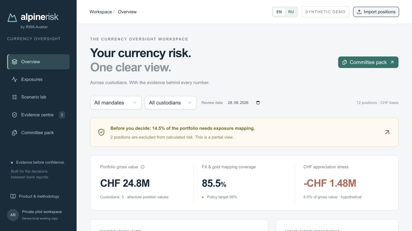
Task: Click the Overview breadcrumb text
Action: (127, 12)
